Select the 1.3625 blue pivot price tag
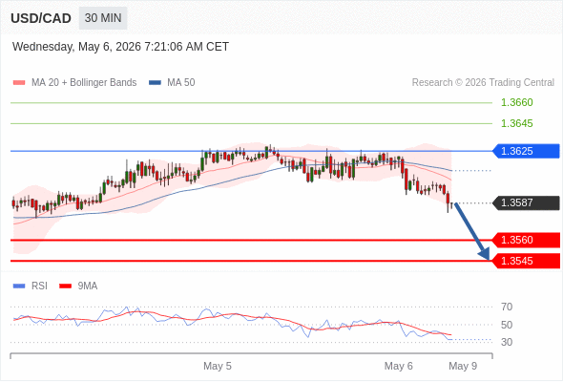 coord(526,151)
